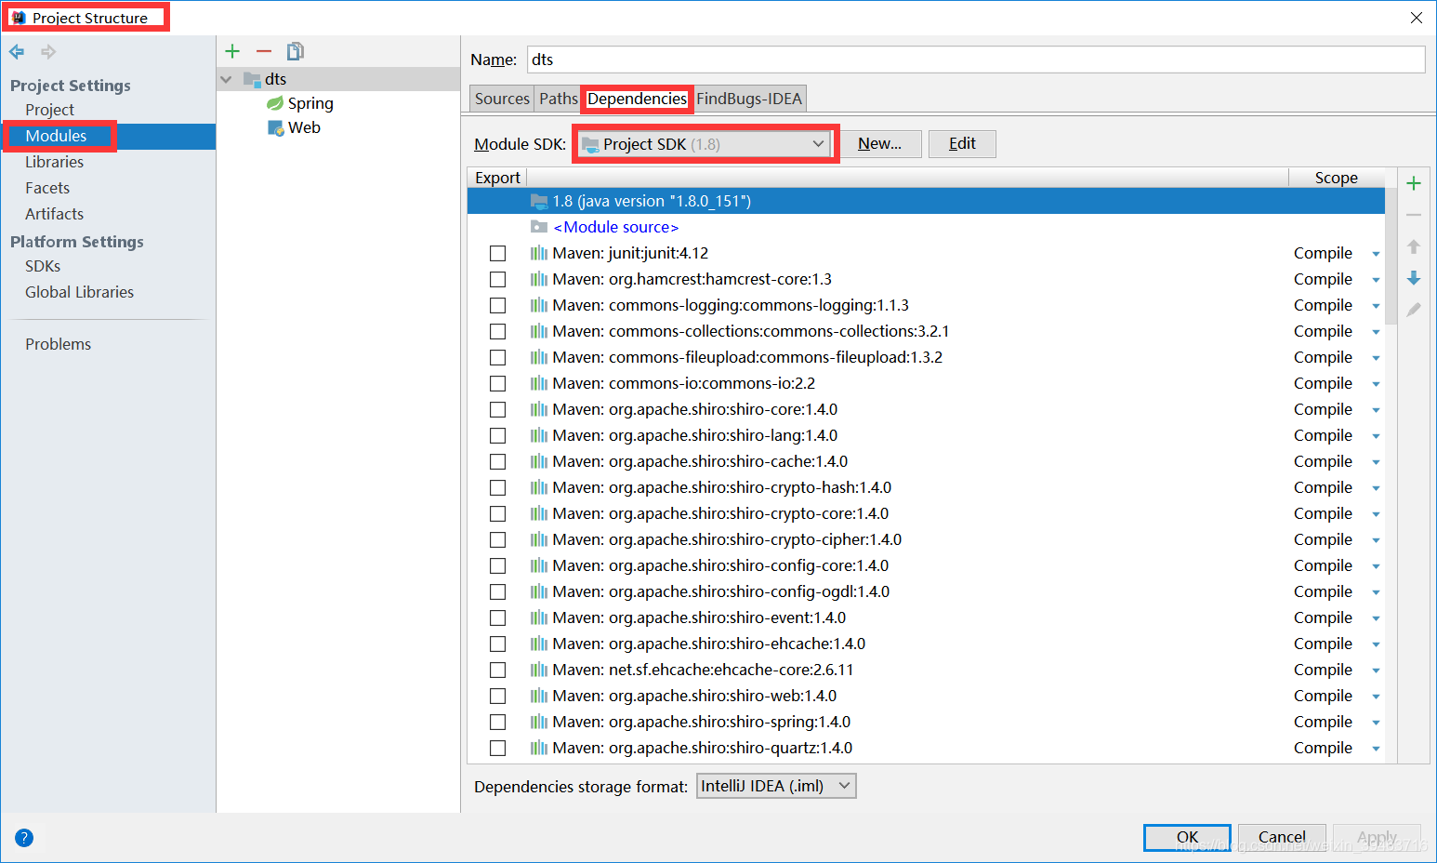The height and width of the screenshot is (863, 1437).
Task: Select the Module source row
Action: (926, 227)
